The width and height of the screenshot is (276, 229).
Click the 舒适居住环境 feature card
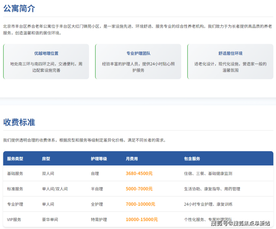coord(230,61)
